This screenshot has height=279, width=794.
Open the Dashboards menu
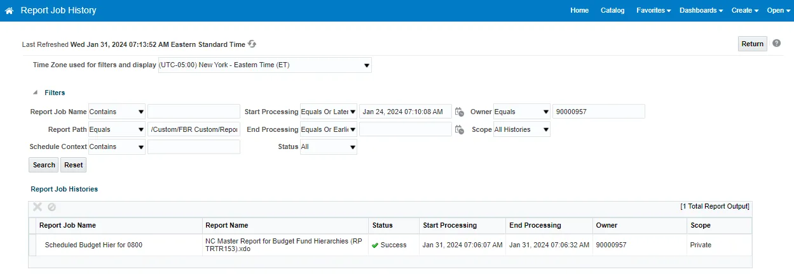[701, 10]
